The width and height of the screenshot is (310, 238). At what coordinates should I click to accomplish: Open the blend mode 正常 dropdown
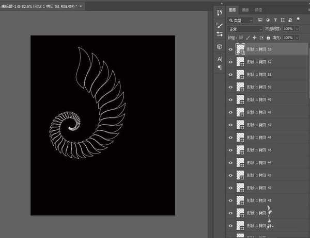245,29
